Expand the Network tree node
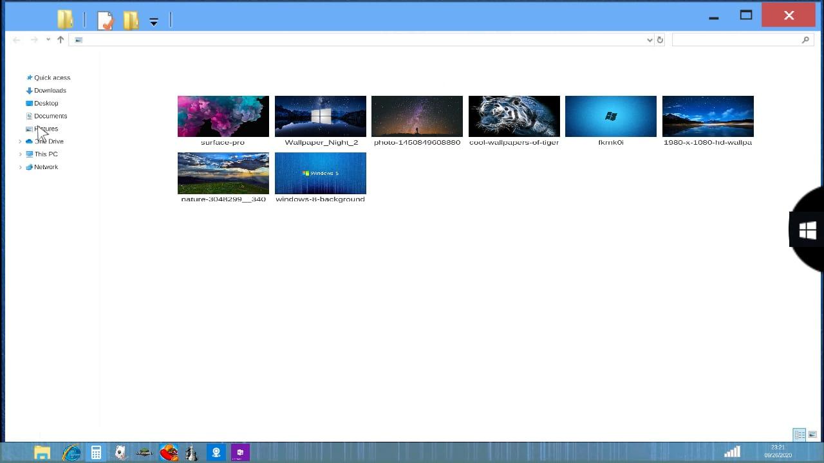Screen dimensions: 824x463 [x=21, y=167]
